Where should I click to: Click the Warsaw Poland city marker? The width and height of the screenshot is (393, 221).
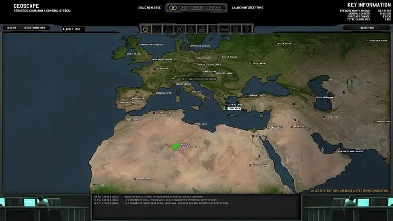[219, 57]
